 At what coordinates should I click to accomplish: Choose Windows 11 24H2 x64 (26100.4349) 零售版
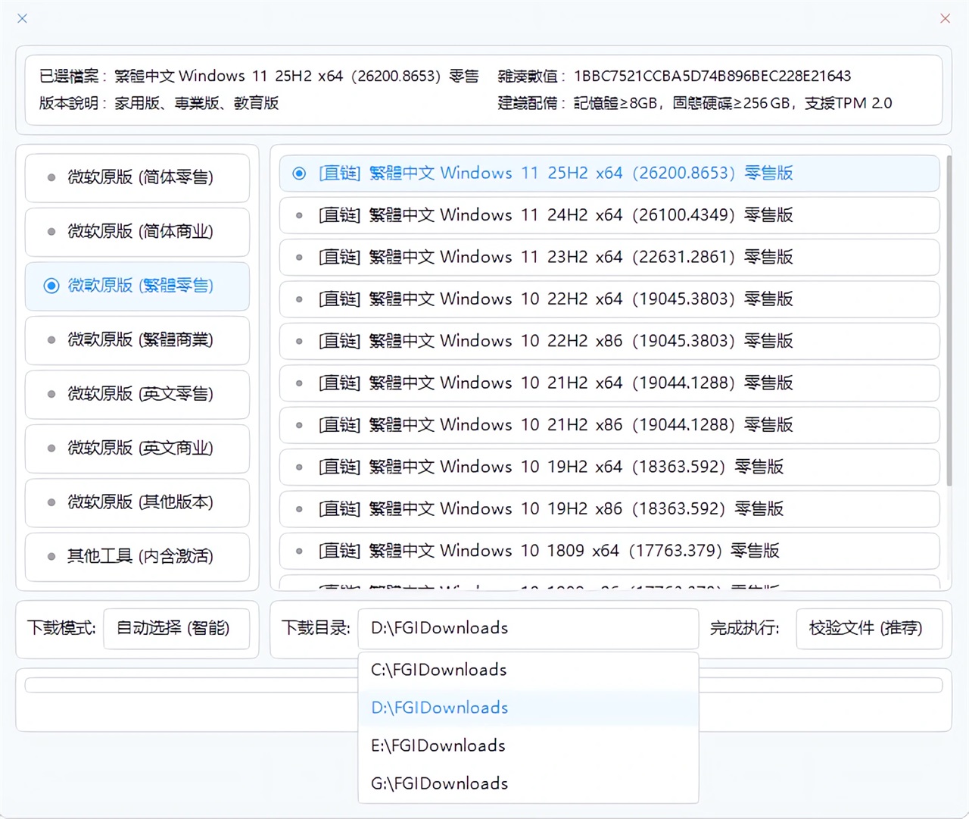click(609, 215)
